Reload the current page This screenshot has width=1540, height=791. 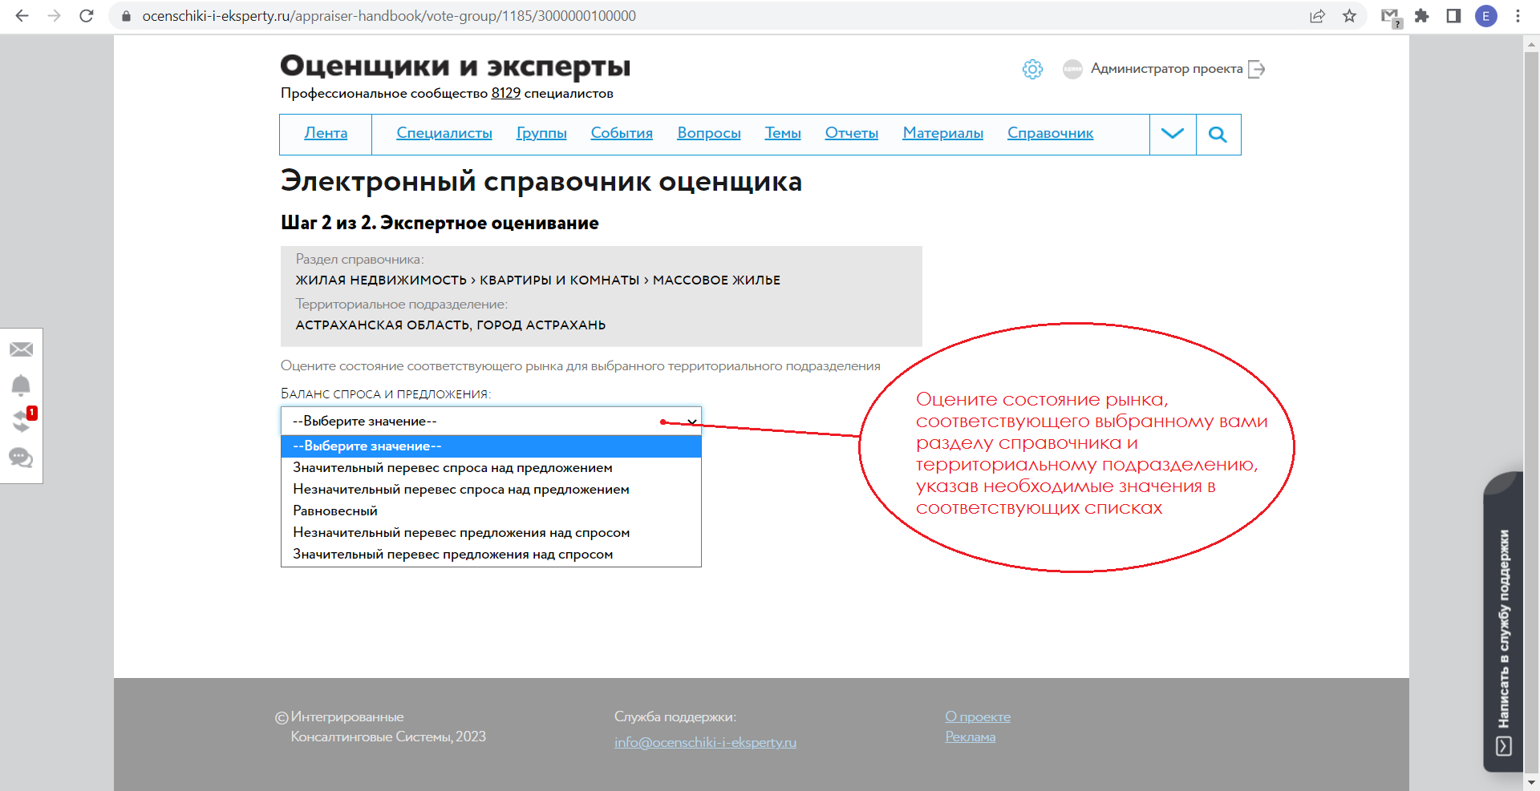[87, 16]
